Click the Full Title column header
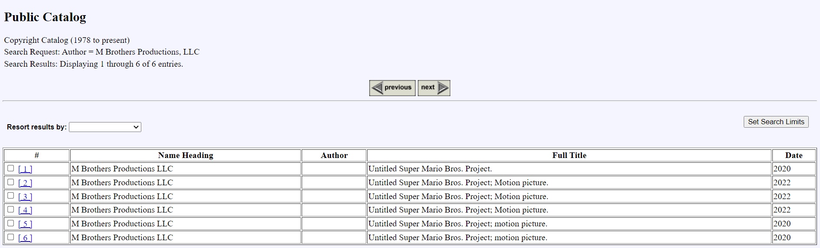 569,155
